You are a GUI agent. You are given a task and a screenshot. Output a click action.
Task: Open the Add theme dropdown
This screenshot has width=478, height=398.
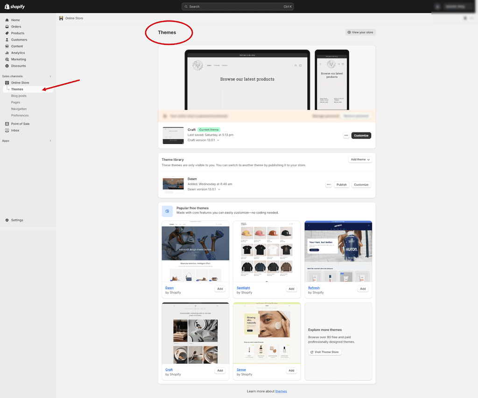[x=360, y=160]
